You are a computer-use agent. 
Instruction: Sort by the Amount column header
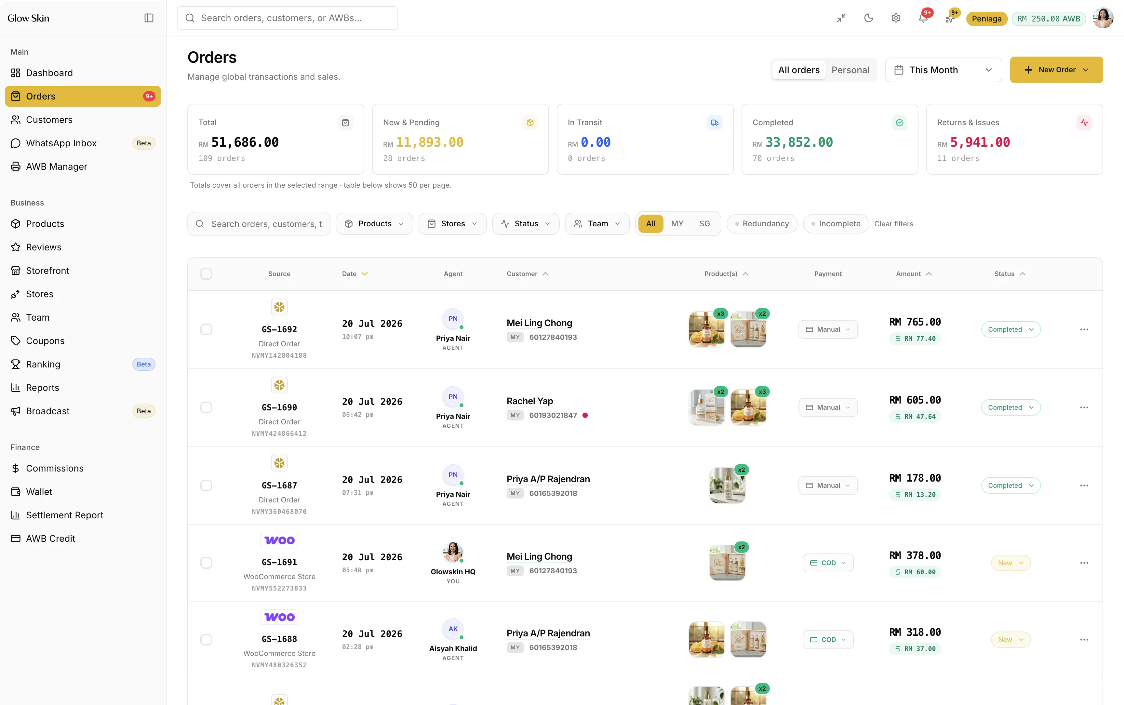[914, 274]
